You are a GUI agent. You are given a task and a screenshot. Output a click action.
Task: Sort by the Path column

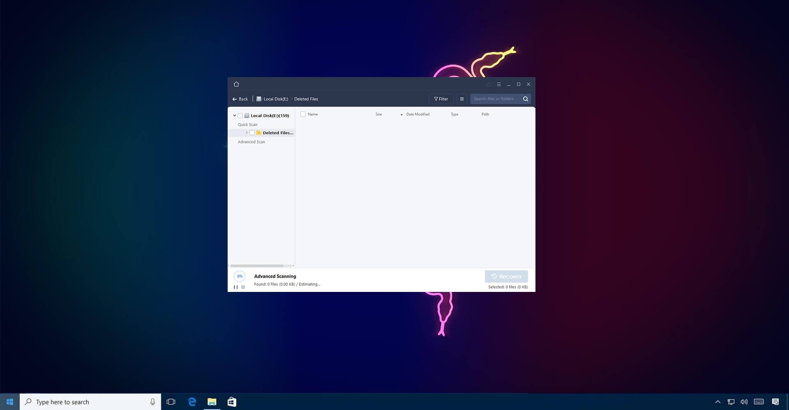tap(485, 114)
